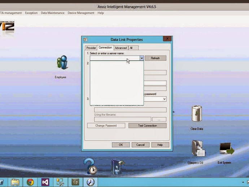This screenshot has height=187, width=249.
Task: Open the Employee icon
Action: click(x=62, y=62)
